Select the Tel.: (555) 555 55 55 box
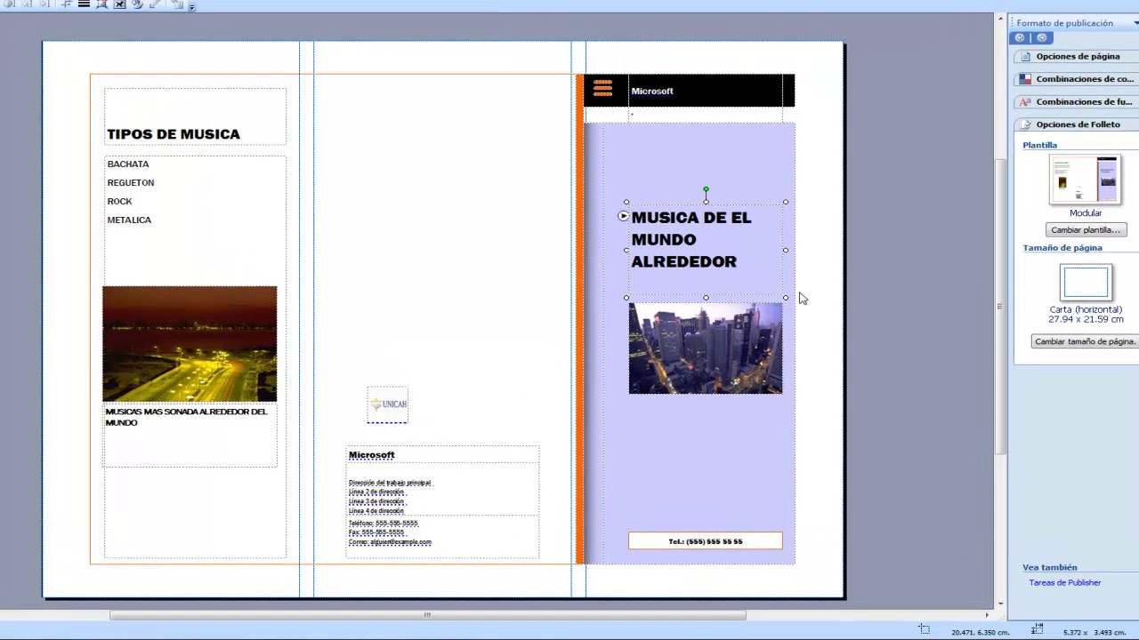Screen dimensions: 1139x640 (x=706, y=540)
